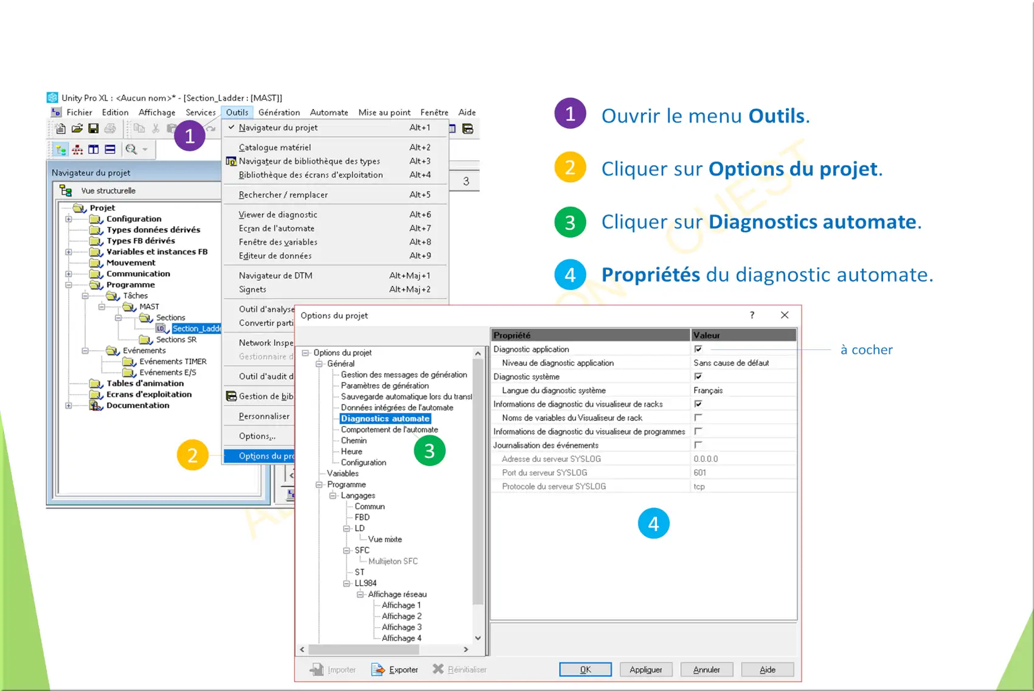Click the library types browser icon in menu
This screenshot has width=1034, height=691.
pyautogui.click(x=231, y=162)
